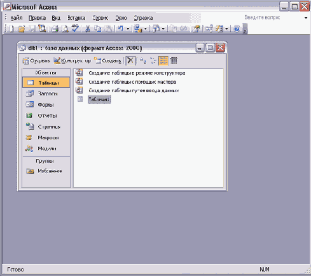
Task: Toggle Details view icon in the database window
Action: pyautogui.click(x=174, y=61)
